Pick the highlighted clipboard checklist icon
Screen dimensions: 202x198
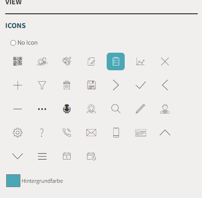point(116,61)
